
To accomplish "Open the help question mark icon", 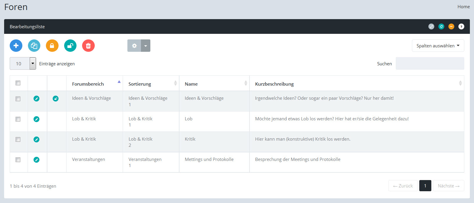I will tap(461, 26).
